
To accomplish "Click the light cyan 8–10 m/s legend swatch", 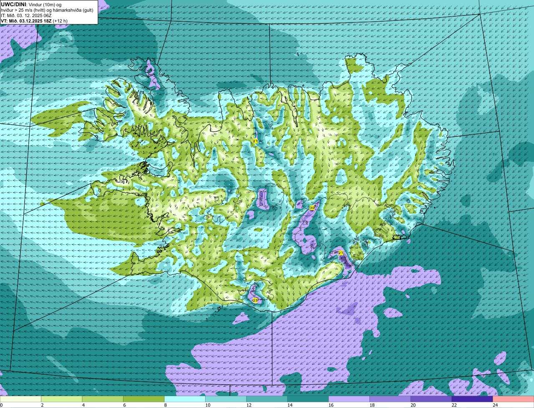I will coord(185,399).
